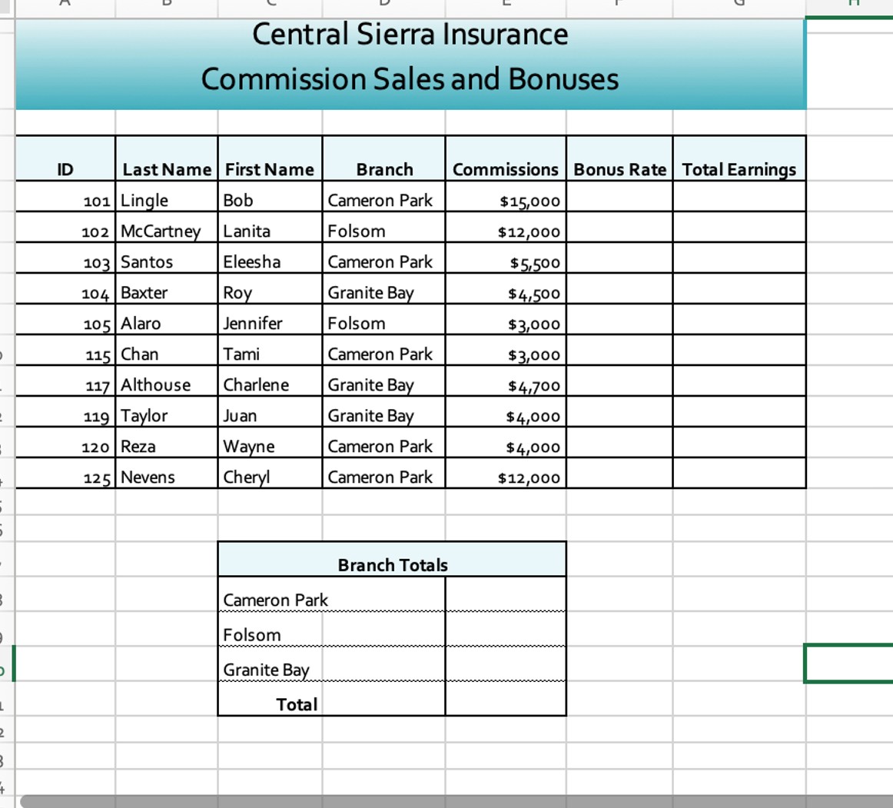This screenshot has height=808, width=893.
Task: Select the Cameron Park cell under Branch Totals
Action: coord(330,599)
